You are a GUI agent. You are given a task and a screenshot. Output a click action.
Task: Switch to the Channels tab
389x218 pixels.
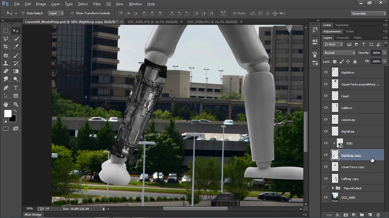[x=343, y=38]
